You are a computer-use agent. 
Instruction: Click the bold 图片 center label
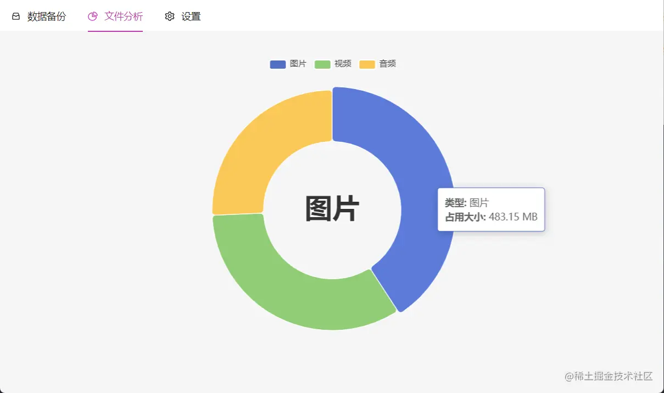[332, 209]
